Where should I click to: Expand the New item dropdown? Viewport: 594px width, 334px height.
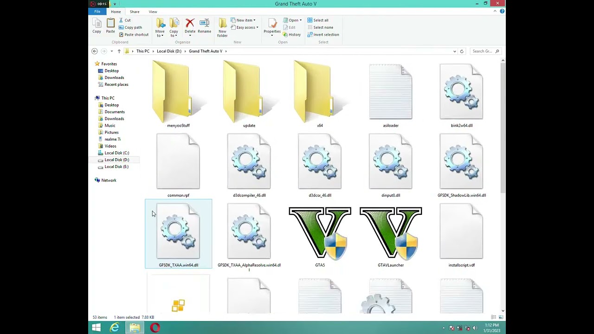[243, 20]
